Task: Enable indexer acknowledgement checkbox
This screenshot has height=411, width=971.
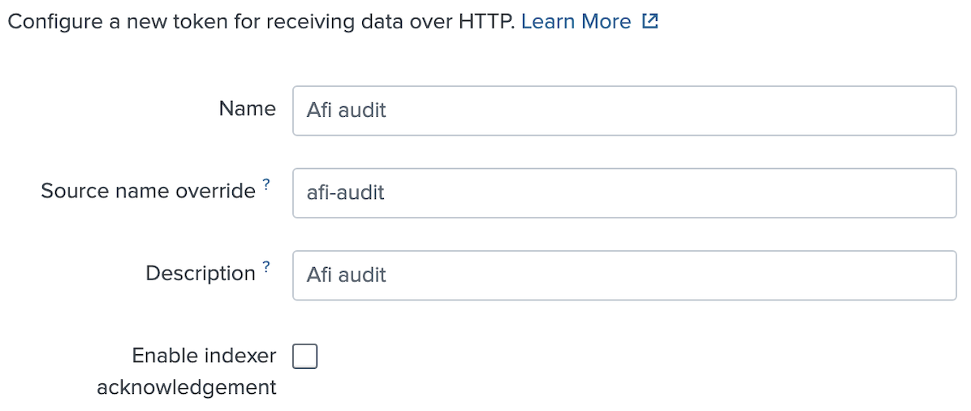Action: [x=304, y=357]
